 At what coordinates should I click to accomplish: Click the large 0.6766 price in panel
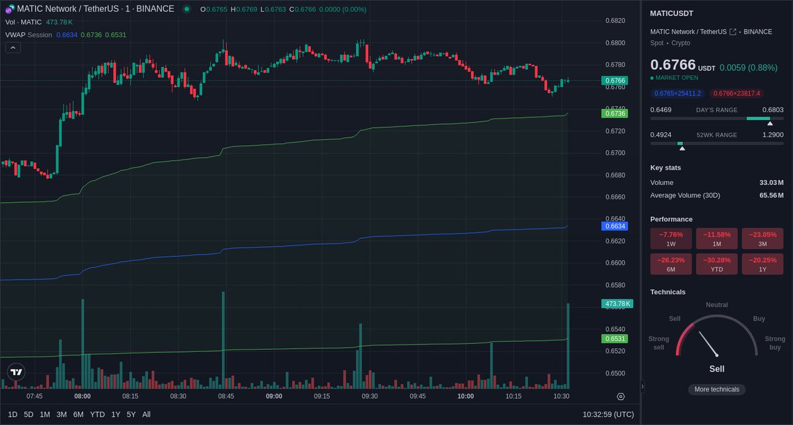tap(673, 65)
